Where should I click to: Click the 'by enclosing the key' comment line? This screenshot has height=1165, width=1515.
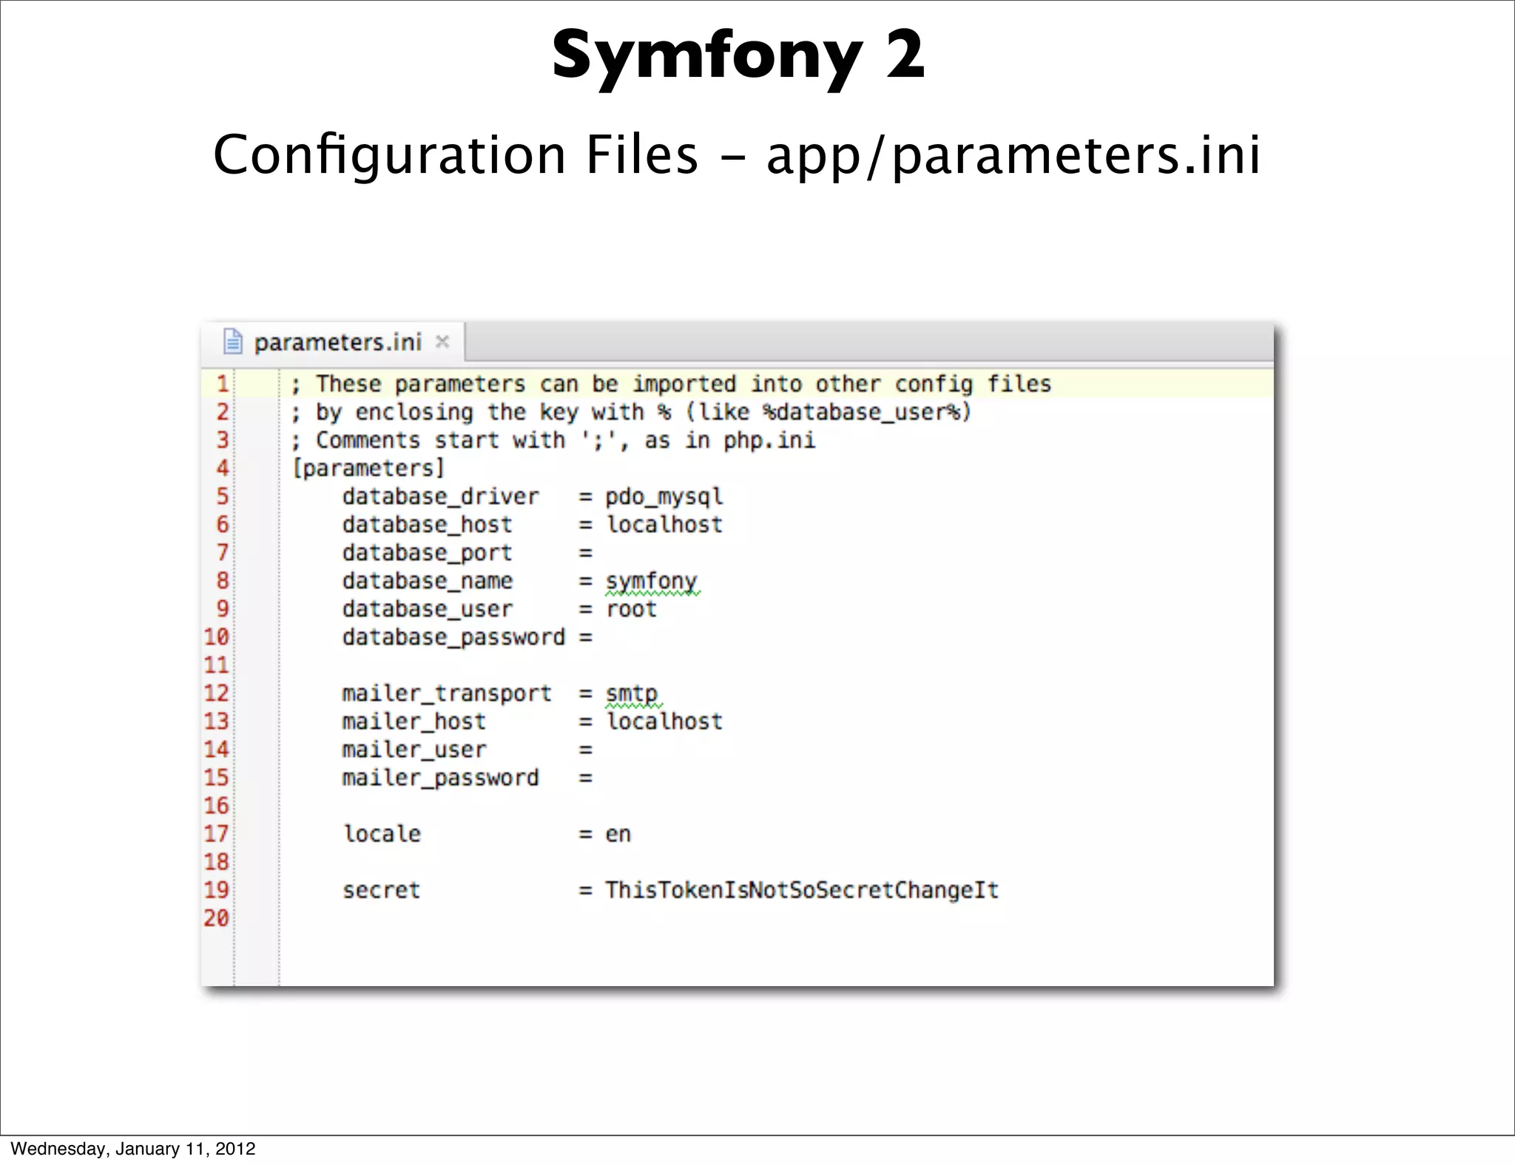click(631, 412)
